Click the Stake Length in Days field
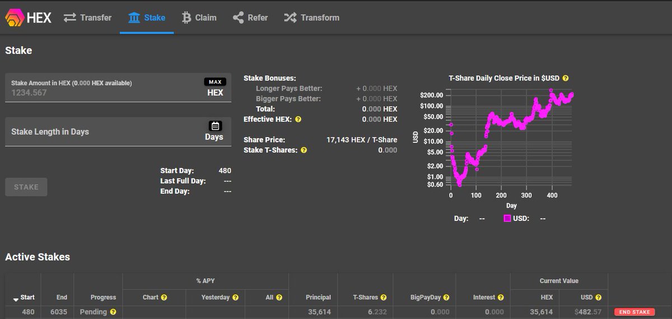Screen dimensions: 672x319 point(118,132)
